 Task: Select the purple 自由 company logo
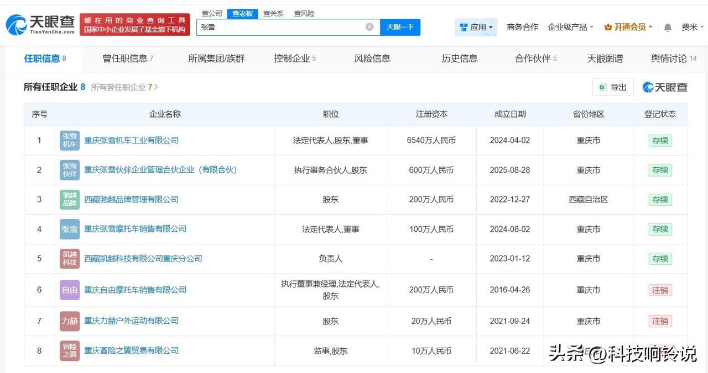pyautogui.click(x=69, y=290)
